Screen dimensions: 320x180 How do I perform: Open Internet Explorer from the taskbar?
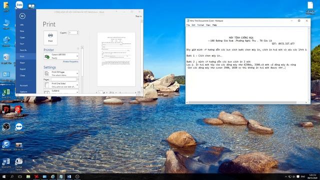pos(52,176)
